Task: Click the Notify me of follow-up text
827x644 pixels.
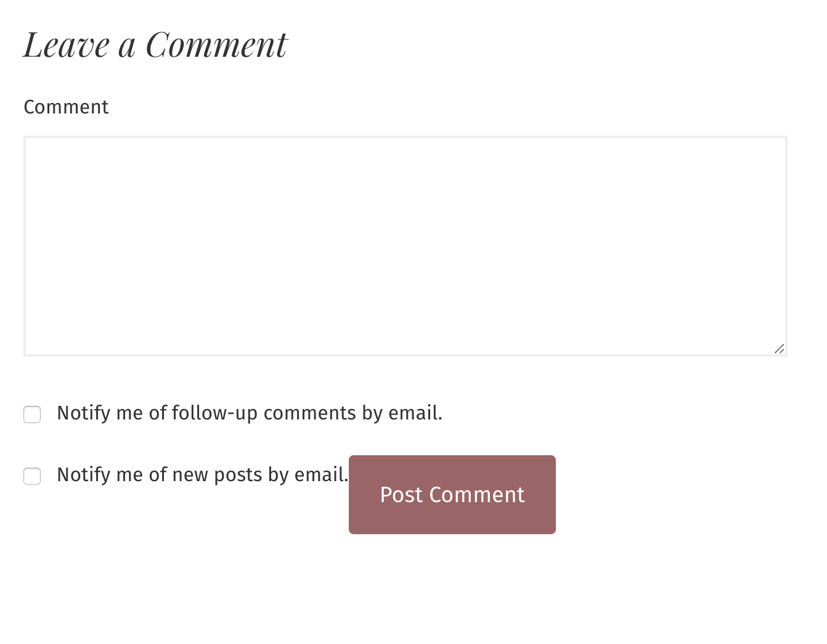Action: pos(250,413)
